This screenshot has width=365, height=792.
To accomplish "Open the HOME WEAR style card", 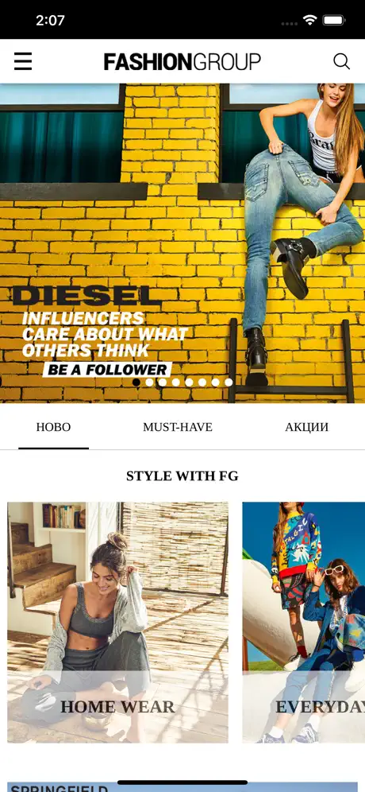I will point(118,623).
